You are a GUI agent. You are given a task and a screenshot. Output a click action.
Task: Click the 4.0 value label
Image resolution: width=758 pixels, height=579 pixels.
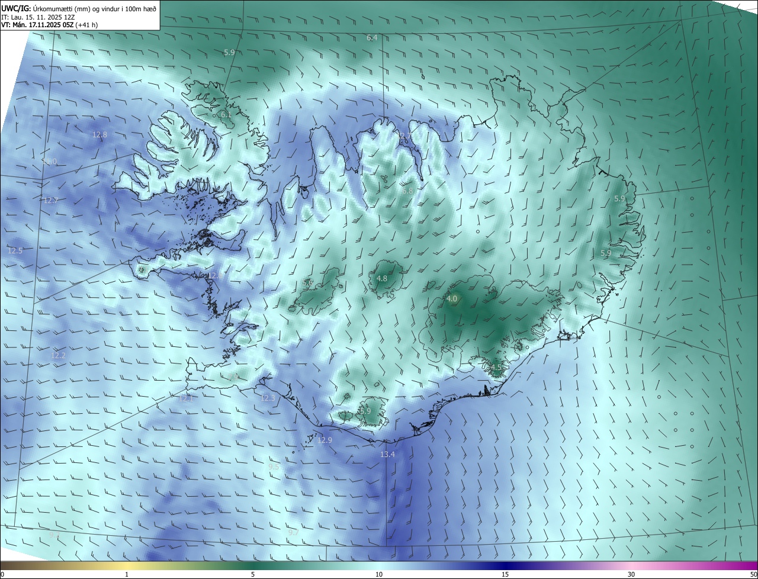[x=452, y=299]
